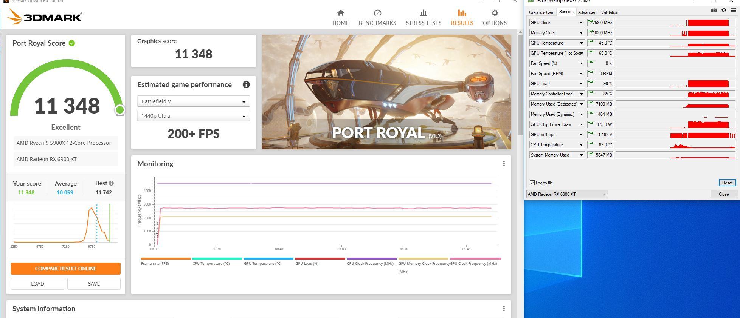Open the 3DMark Home page
The width and height of the screenshot is (740, 318).
pos(340,18)
